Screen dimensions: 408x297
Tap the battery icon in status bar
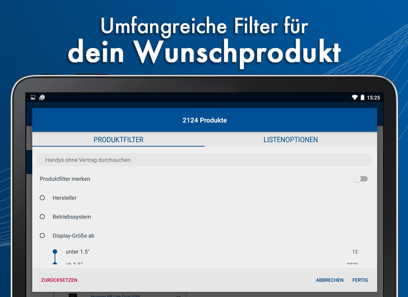[362, 98]
